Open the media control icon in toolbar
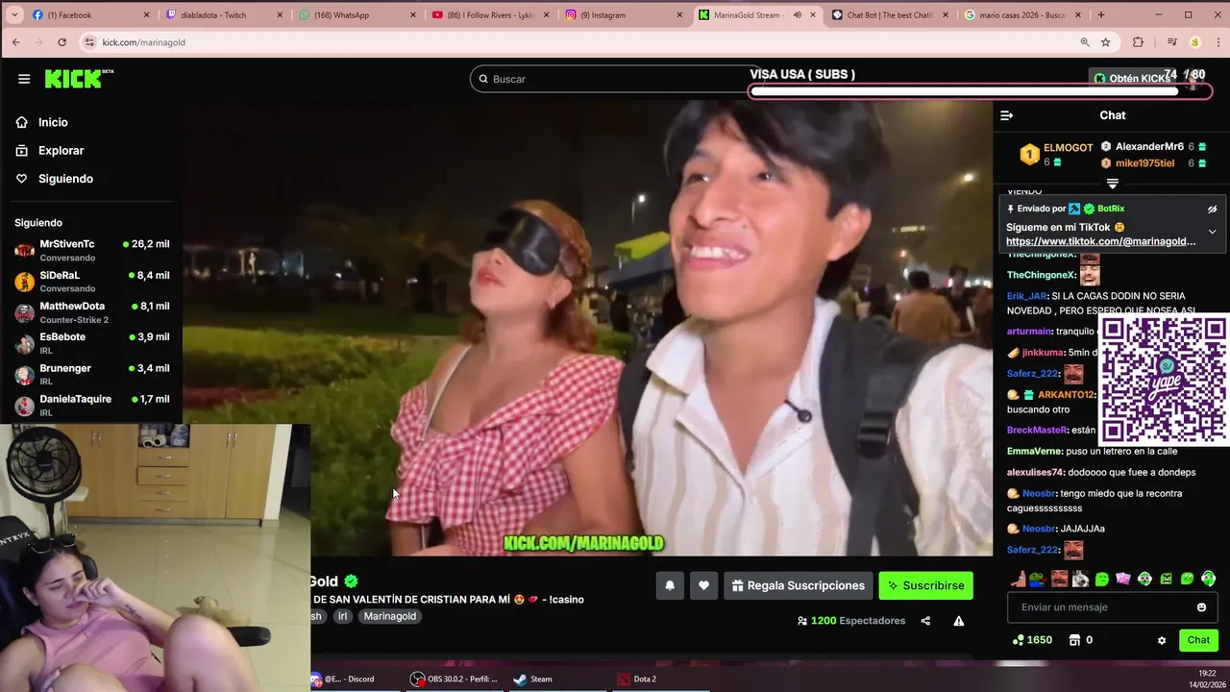The image size is (1230, 692). tap(1171, 42)
